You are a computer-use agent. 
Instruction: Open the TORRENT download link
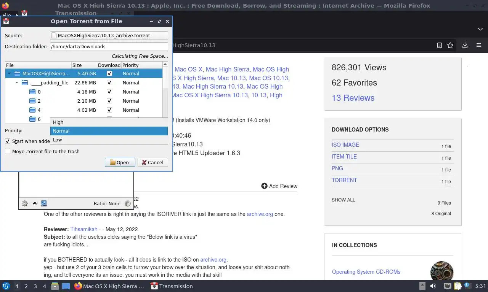point(344,180)
